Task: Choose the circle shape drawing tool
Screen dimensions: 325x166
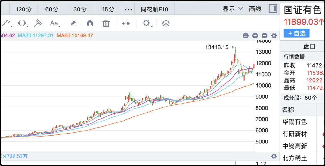Action: coord(22,23)
